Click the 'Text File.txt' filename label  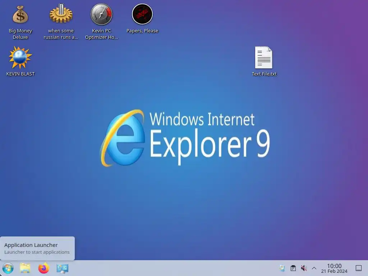[x=264, y=74]
